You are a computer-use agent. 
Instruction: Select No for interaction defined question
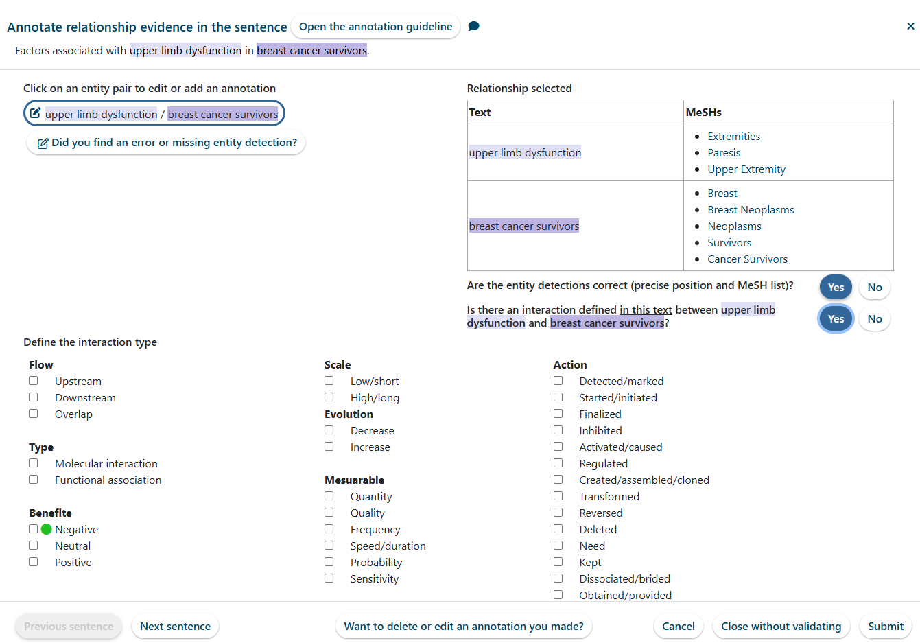click(x=874, y=319)
